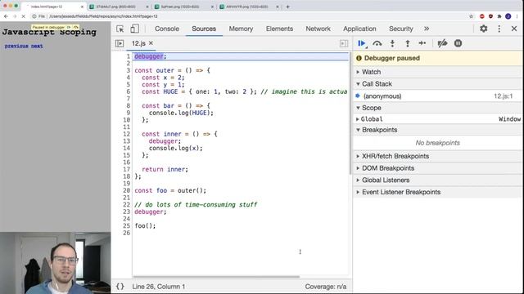Open DevTools more options menu

pos(499,29)
